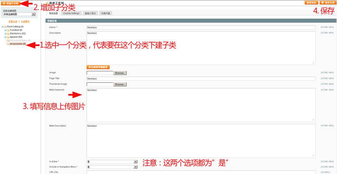Open the Include in Navigation Menu dropdown
The height and width of the screenshot is (174, 337).
[112, 167]
